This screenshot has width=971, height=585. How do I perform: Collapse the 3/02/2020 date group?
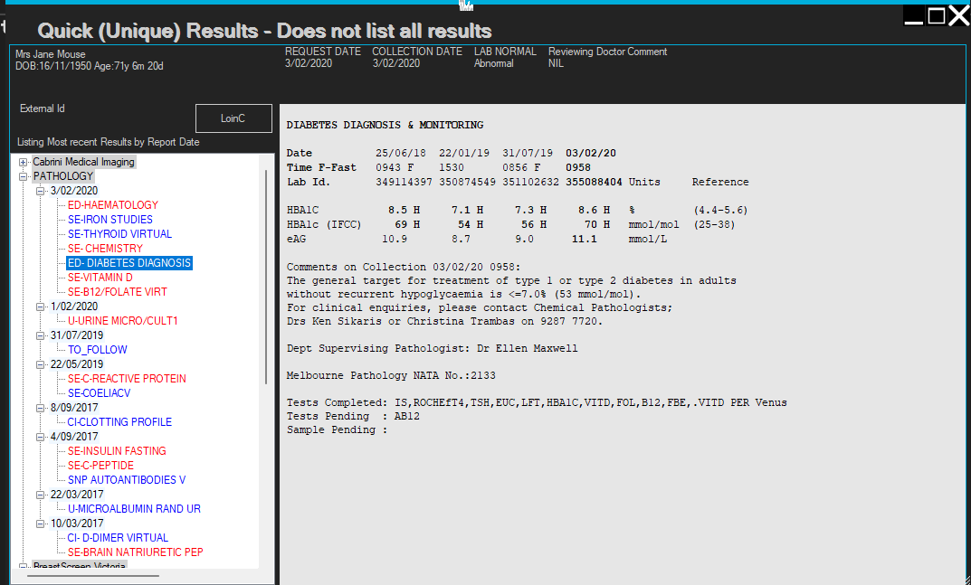[x=40, y=191]
